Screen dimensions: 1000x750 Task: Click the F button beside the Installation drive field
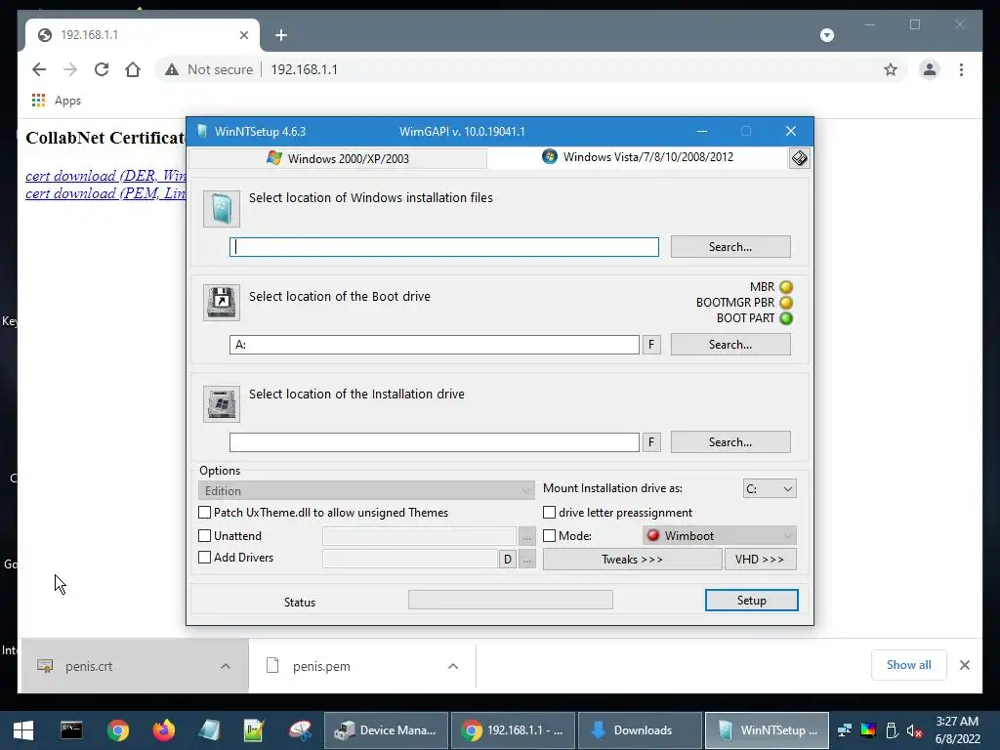tap(651, 442)
